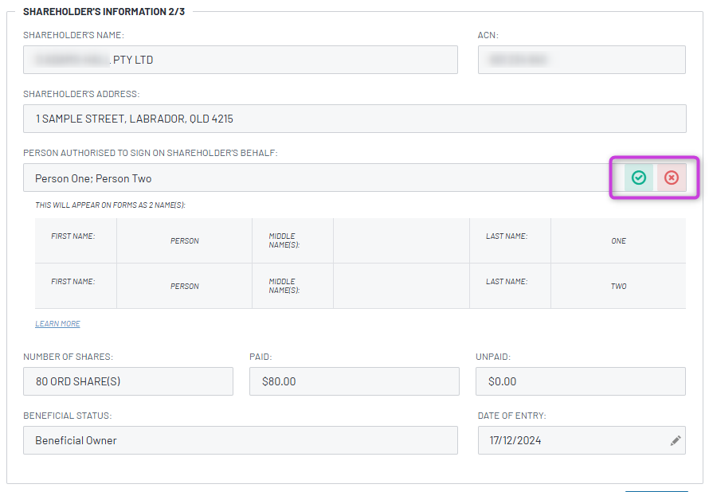Click the Shareholder's Address field
This screenshot has width=709, height=492.
click(354, 119)
